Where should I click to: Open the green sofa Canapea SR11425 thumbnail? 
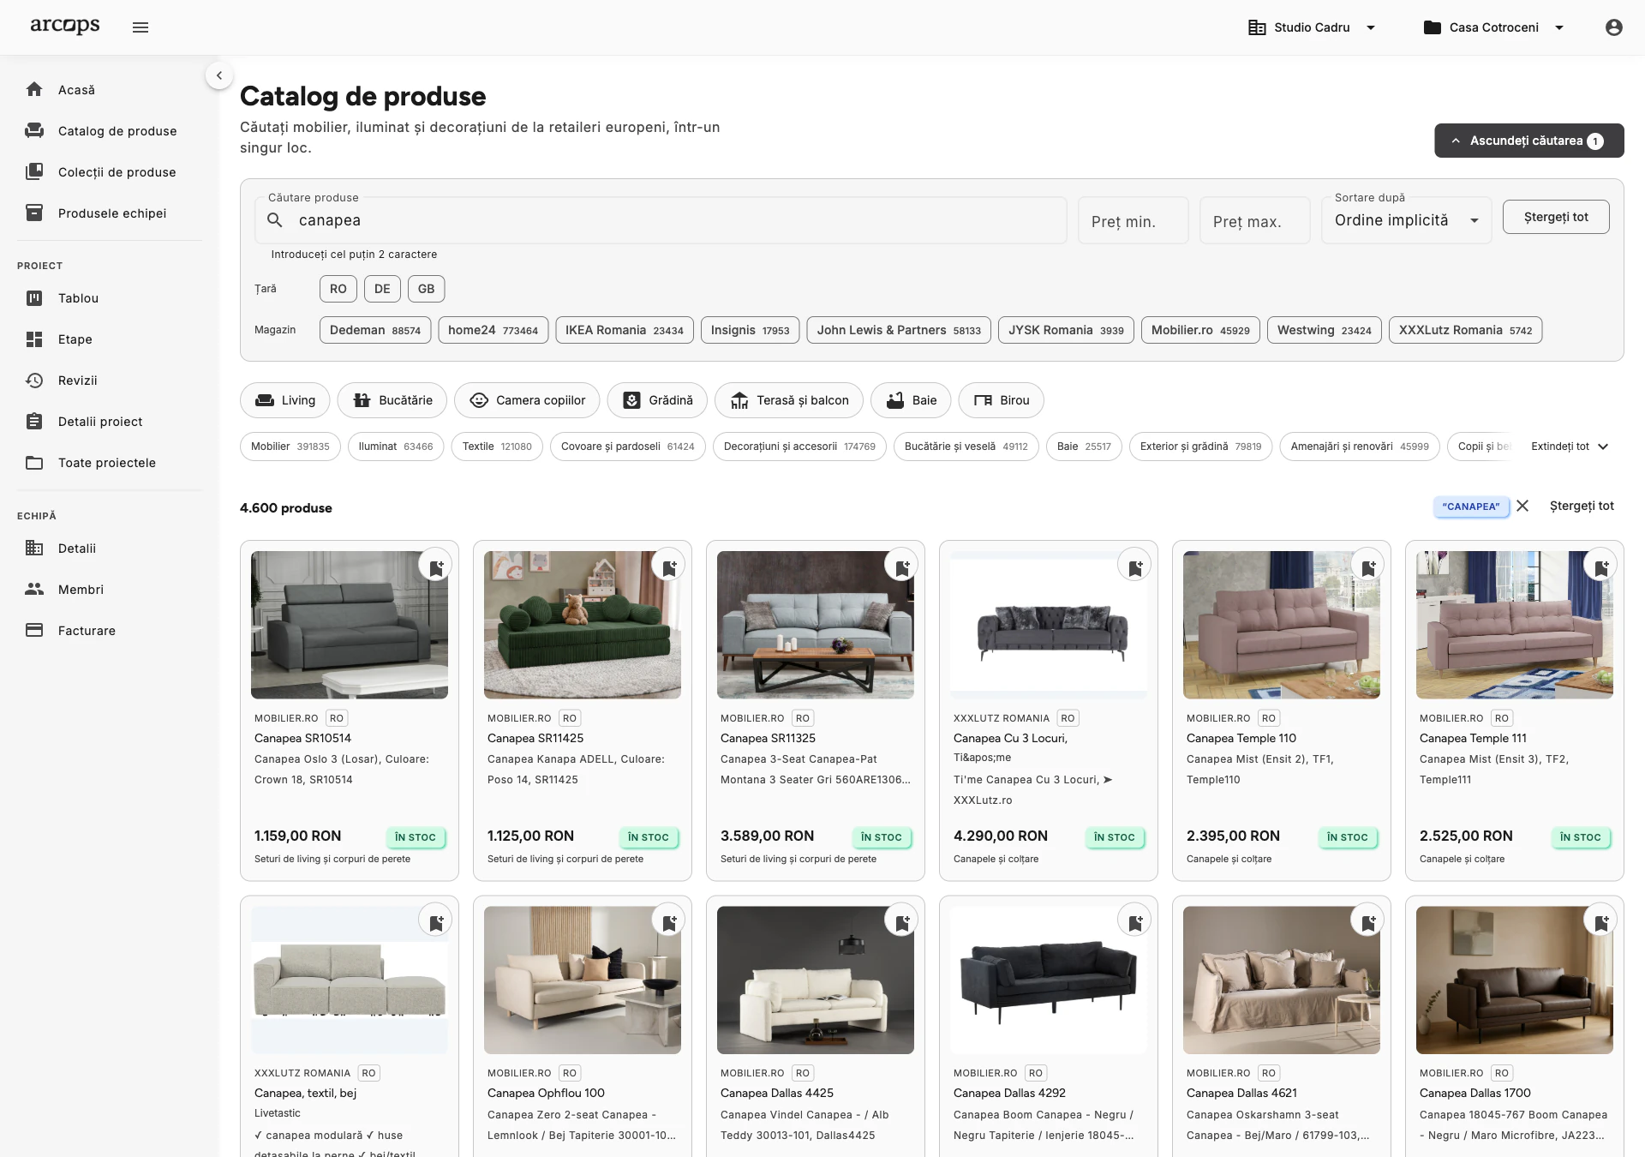tap(583, 625)
